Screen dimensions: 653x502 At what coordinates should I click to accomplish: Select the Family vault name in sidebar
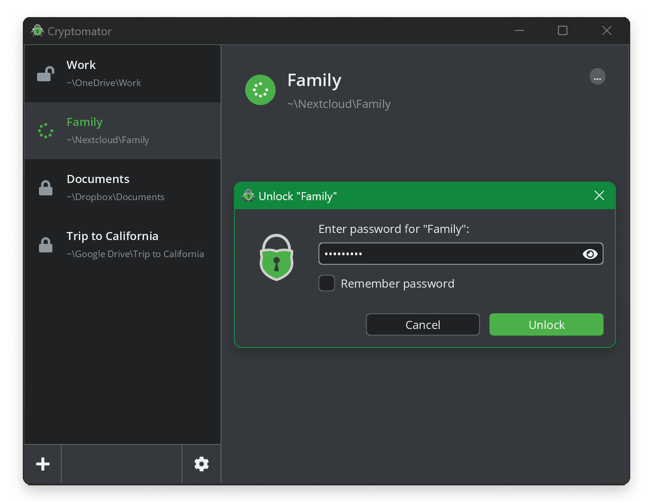click(85, 122)
